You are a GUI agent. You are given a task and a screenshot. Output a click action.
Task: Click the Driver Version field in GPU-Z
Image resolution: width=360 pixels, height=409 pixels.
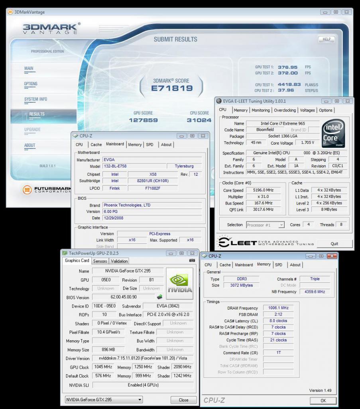(x=143, y=358)
